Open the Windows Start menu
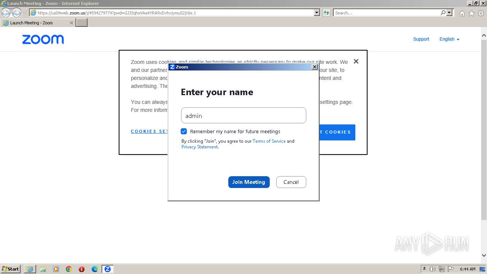The image size is (487, 274). point(10,269)
